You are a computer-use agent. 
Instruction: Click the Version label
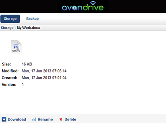[x=9, y=85]
